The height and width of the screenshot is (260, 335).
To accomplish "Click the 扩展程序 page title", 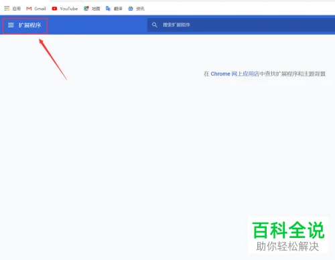I will (30, 25).
